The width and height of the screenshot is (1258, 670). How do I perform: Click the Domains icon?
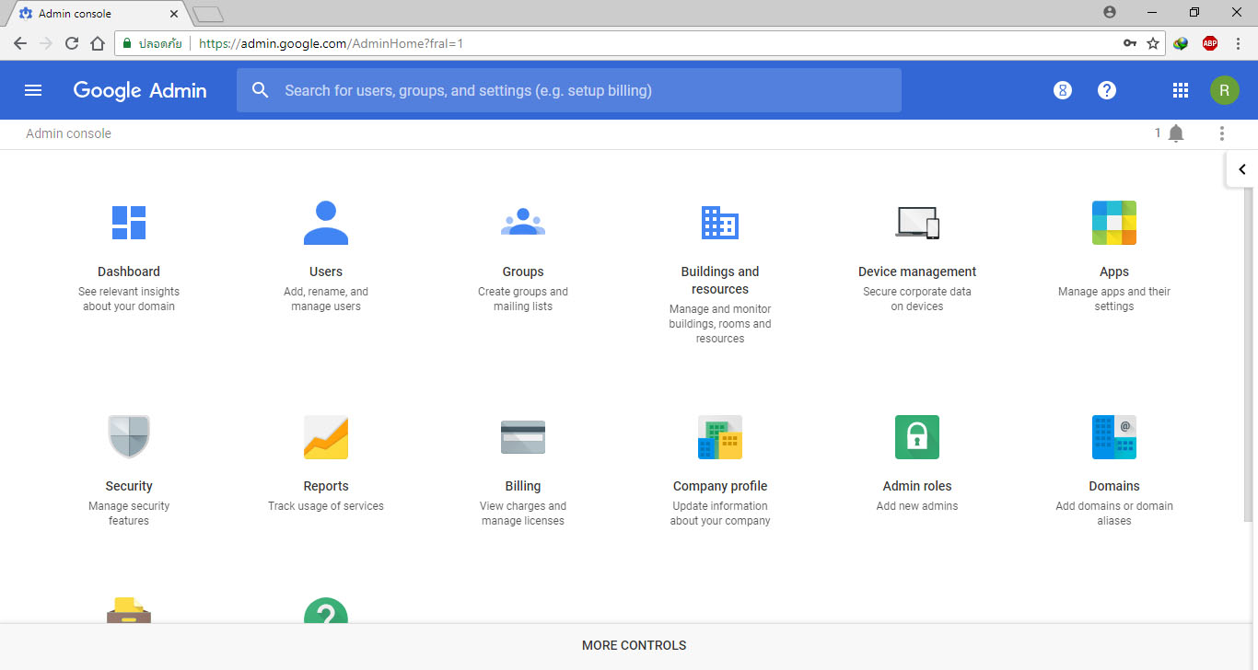1114,437
